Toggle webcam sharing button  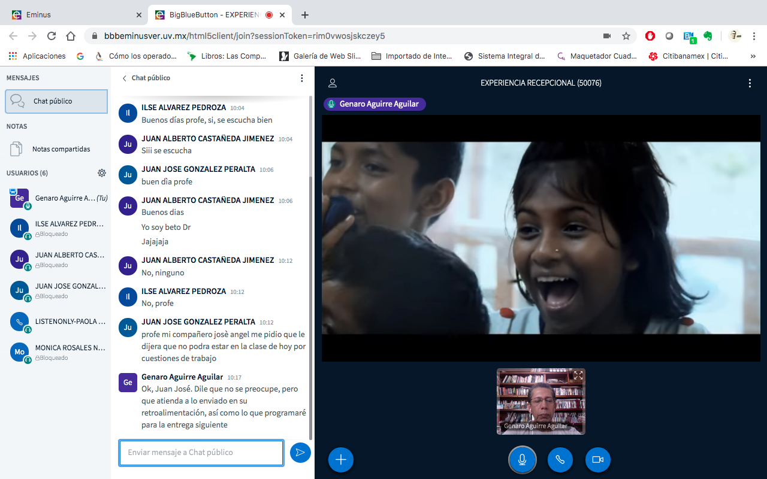point(597,459)
